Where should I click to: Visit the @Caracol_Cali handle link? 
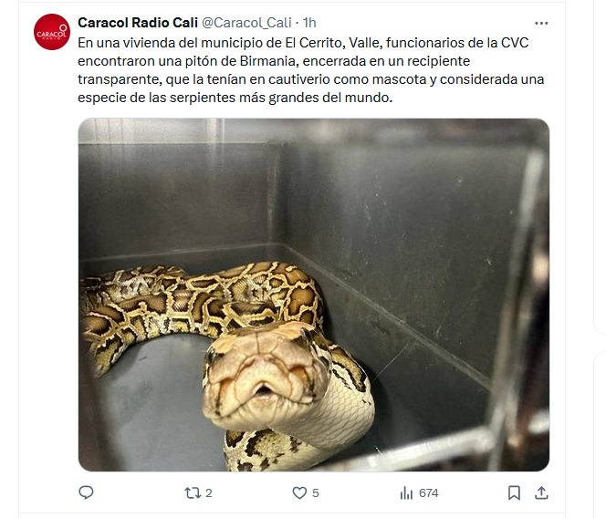(246, 23)
